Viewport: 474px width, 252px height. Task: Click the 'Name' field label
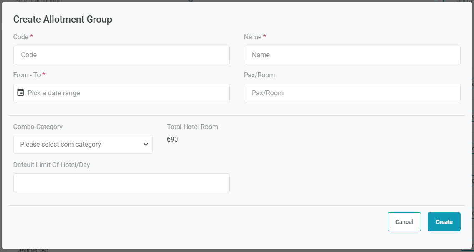(x=253, y=37)
